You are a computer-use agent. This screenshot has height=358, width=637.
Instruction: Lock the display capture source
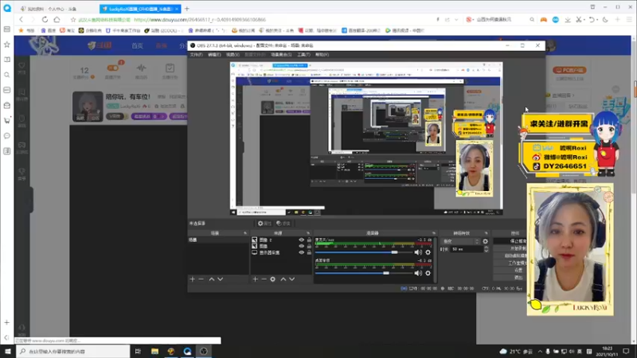coord(309,252)
